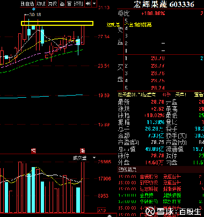Click the 封涨停板 alert entry
The width and height of the screenshot is (204, 217).
click(172, 189)
